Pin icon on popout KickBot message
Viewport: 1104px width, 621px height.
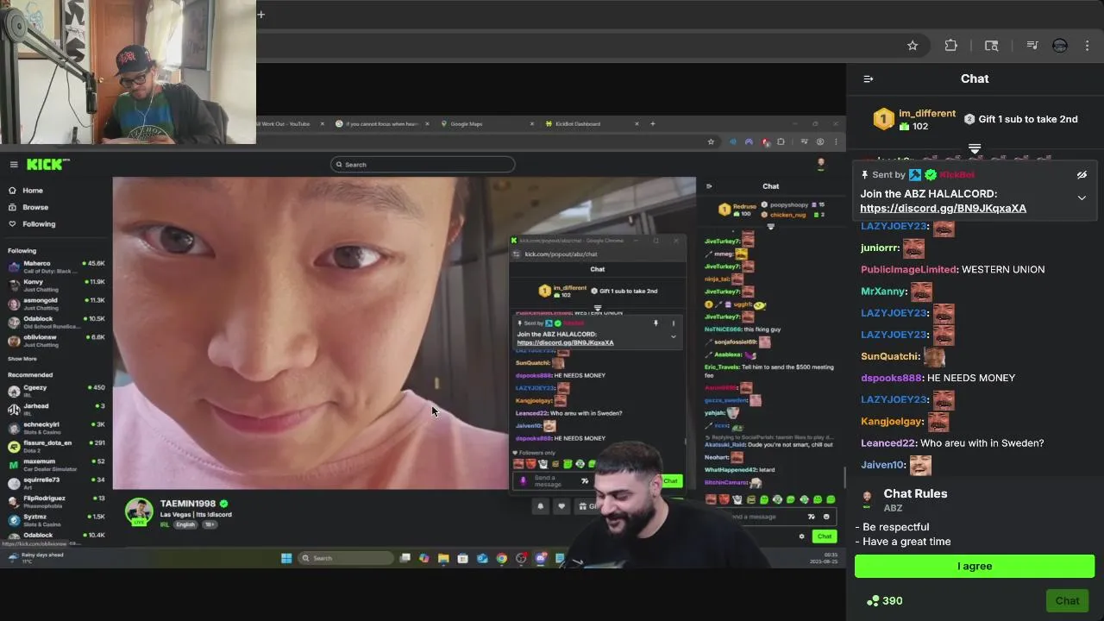656,323
